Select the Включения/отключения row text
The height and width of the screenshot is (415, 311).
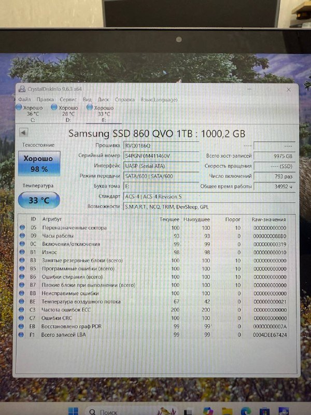pyautogui.click(x=71, y=244)
